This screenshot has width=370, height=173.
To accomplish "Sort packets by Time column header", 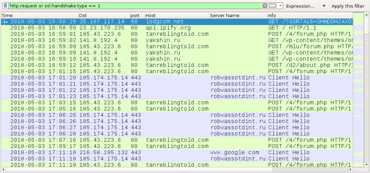I will (x=40, y=16).
